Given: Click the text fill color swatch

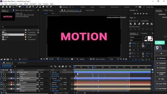Looking at the screenshot, I should coord(149,38).
